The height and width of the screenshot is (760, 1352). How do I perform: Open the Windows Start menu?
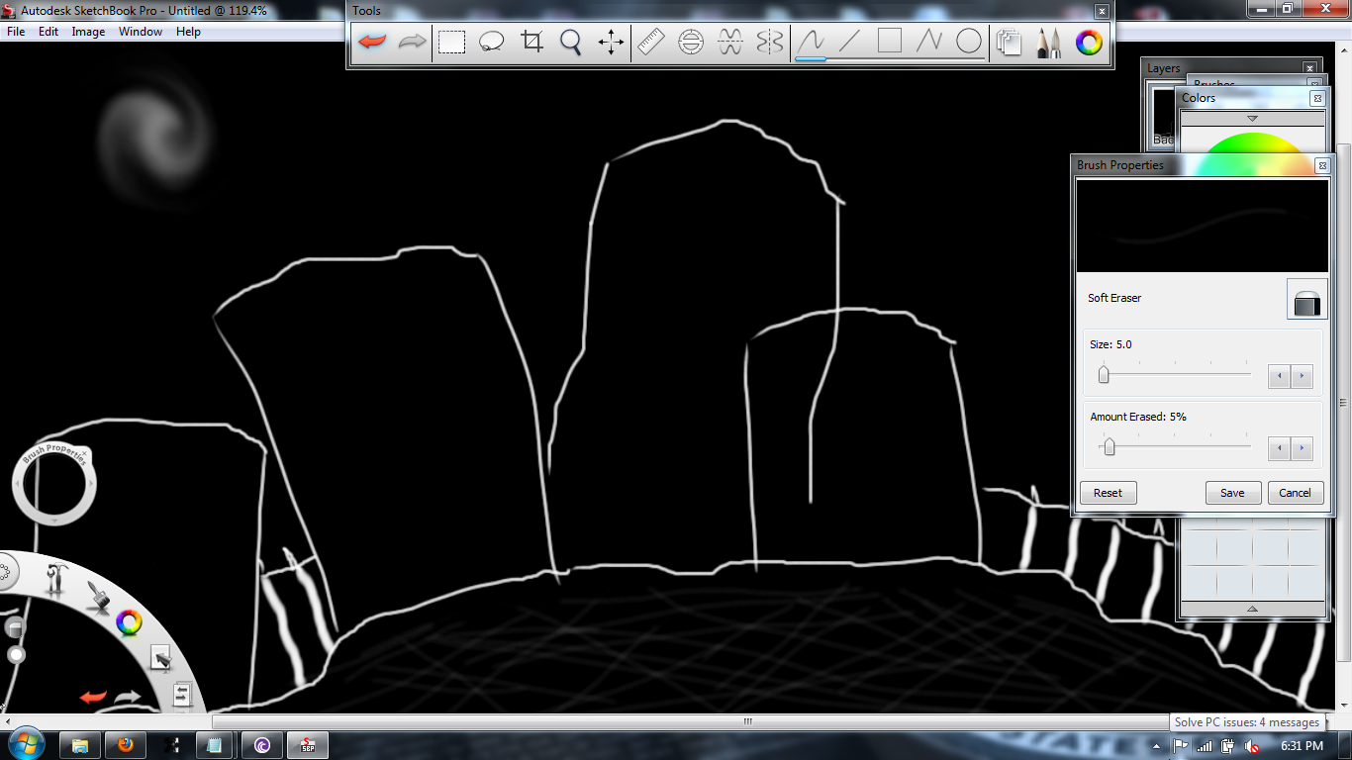25,744
